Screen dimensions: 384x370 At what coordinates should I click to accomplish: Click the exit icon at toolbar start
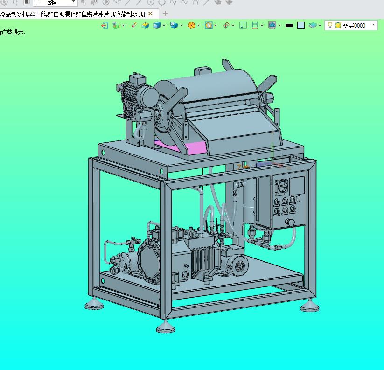105,25
